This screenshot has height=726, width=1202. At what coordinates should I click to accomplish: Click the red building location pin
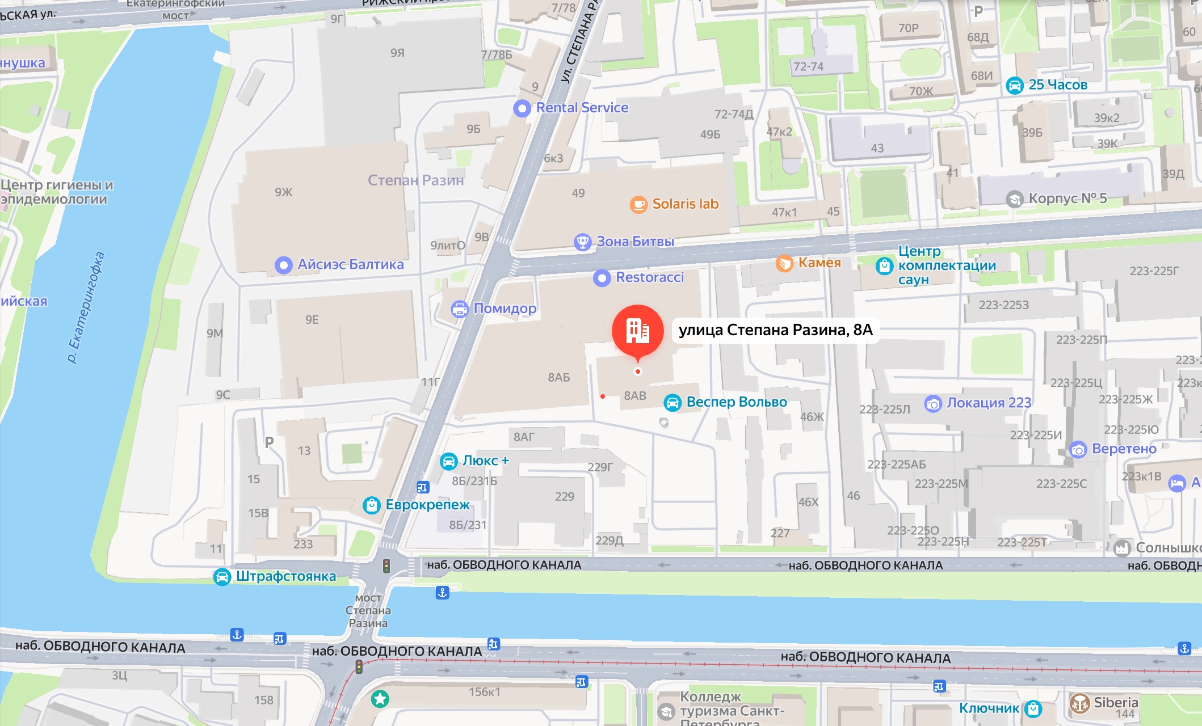point(638,332)
